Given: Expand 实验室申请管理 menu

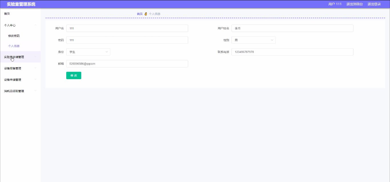Looking at the screenshot, I should tap(20, 57).
